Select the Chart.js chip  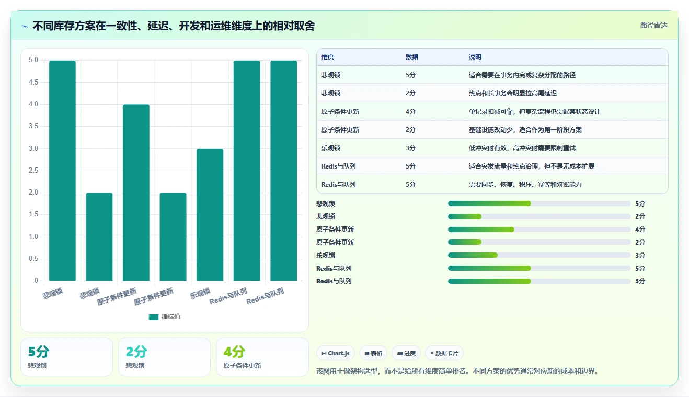[x=335, y=353]
